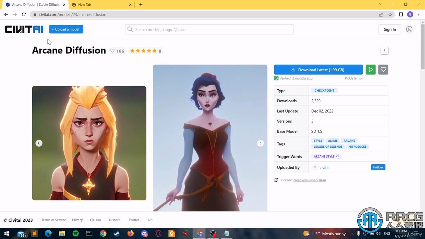Click the green play run-model button
The width and height of the screenshot is (425, 239).
[371, 70]
